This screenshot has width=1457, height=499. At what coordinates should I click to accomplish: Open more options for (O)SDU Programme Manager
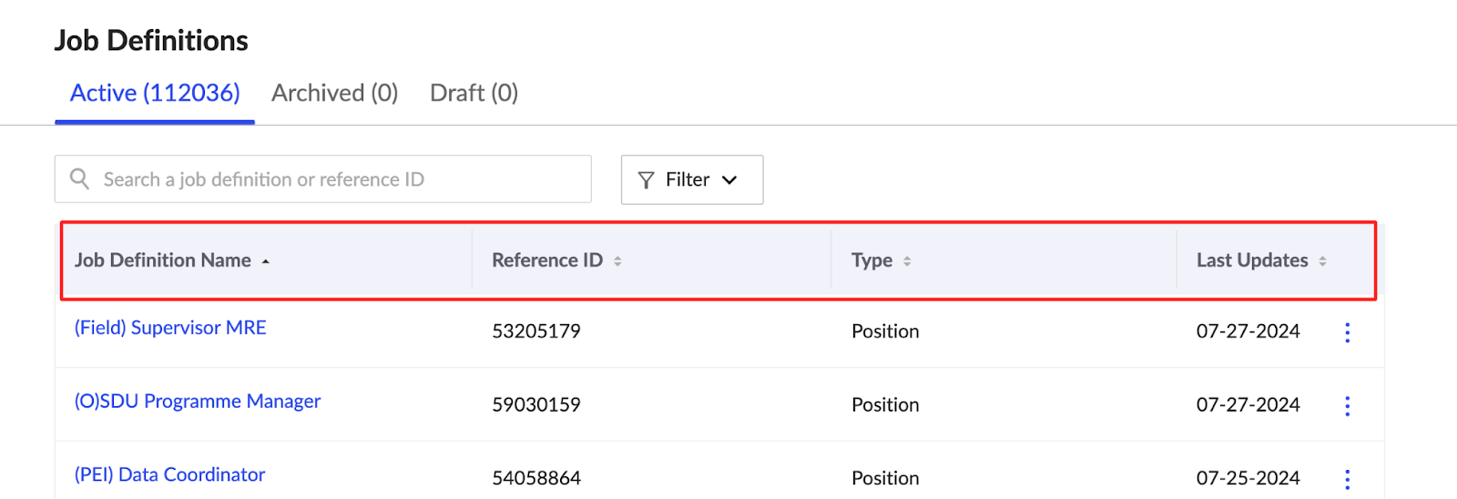coord(1348,406)
